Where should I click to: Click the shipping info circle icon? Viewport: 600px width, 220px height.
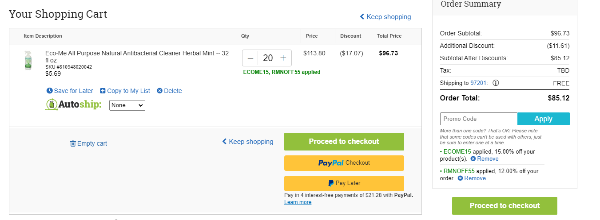(x=496, y=83)
